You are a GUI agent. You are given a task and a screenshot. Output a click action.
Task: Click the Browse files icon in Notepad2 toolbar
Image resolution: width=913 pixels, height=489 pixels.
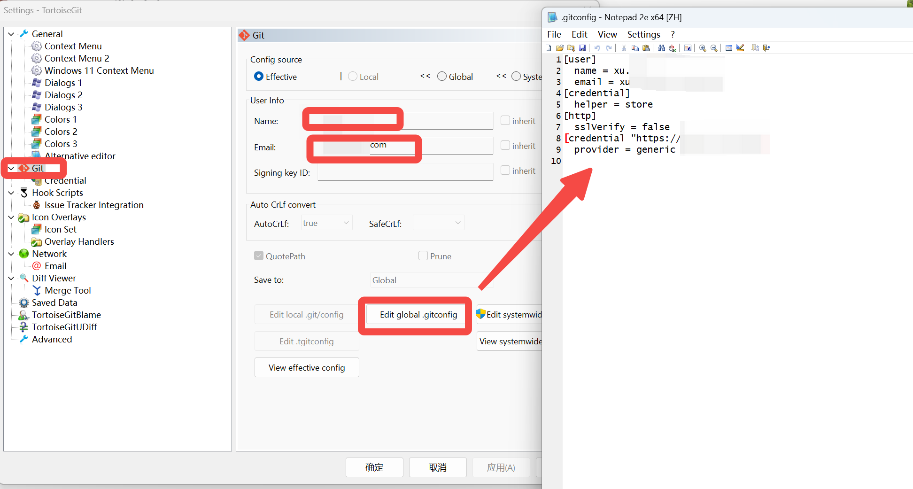(x=571, y=48)
